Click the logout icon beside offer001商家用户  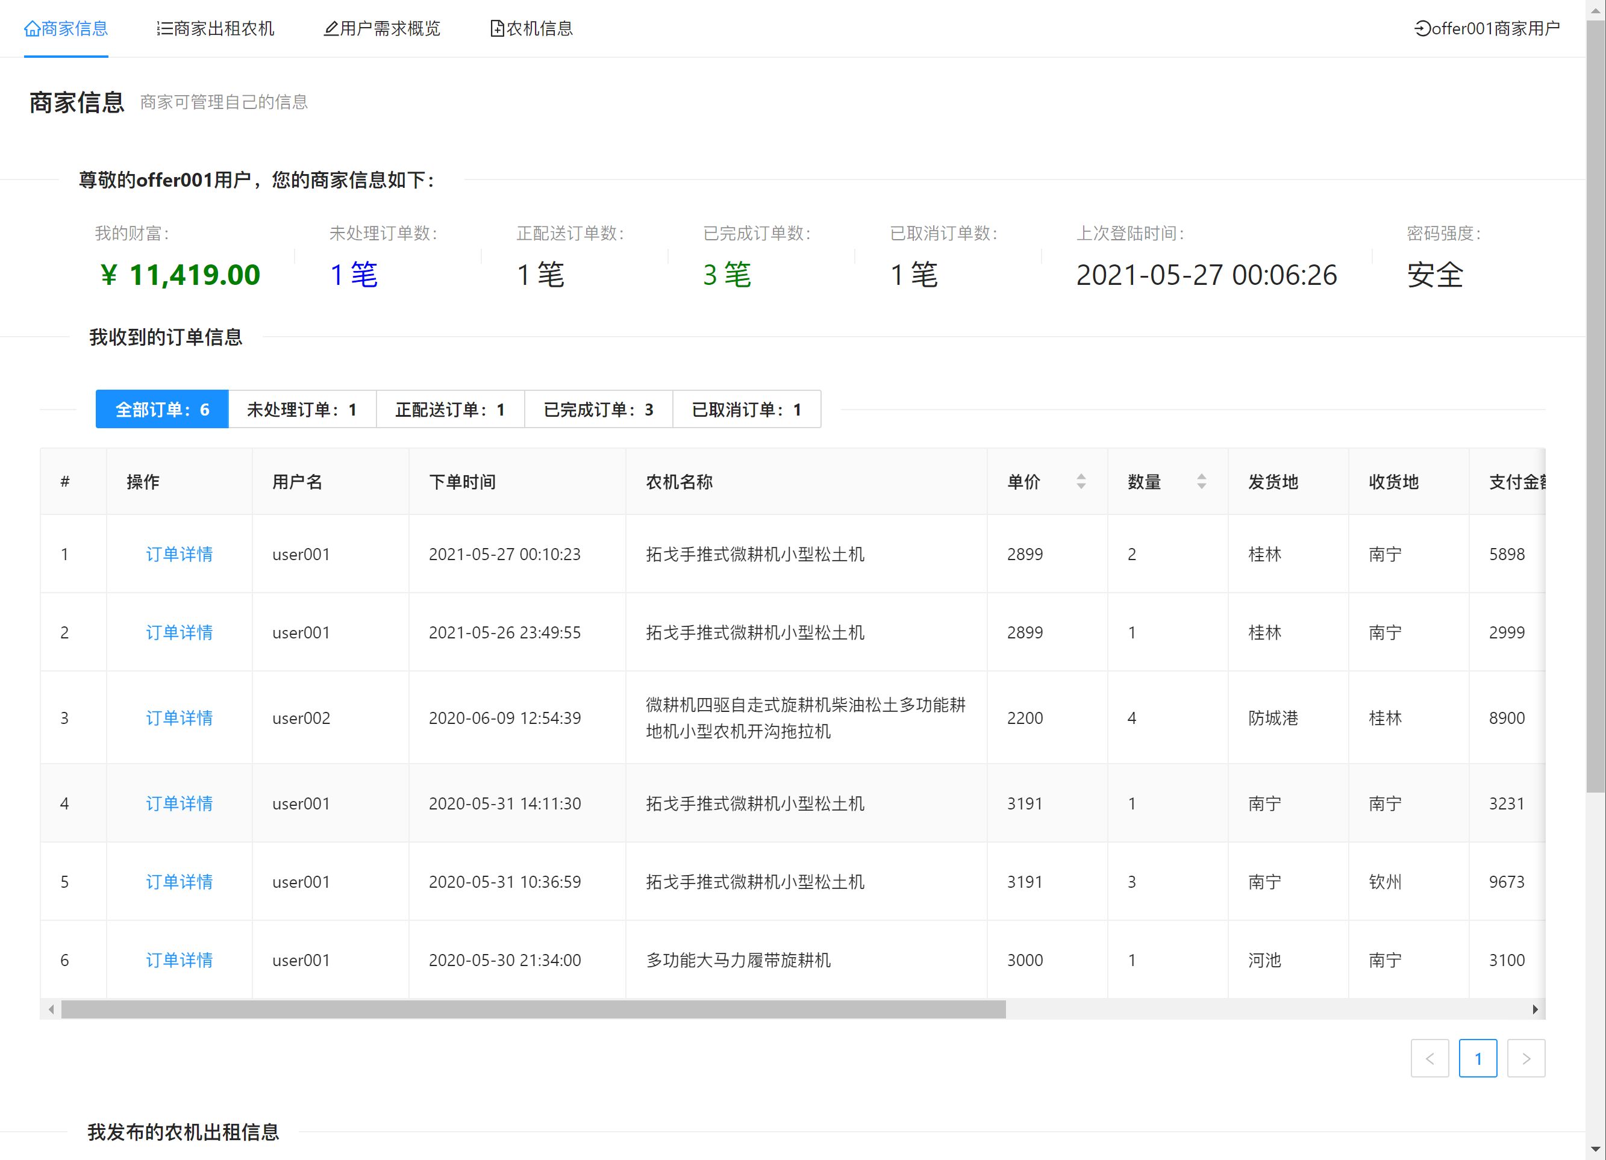point(1422,28)
